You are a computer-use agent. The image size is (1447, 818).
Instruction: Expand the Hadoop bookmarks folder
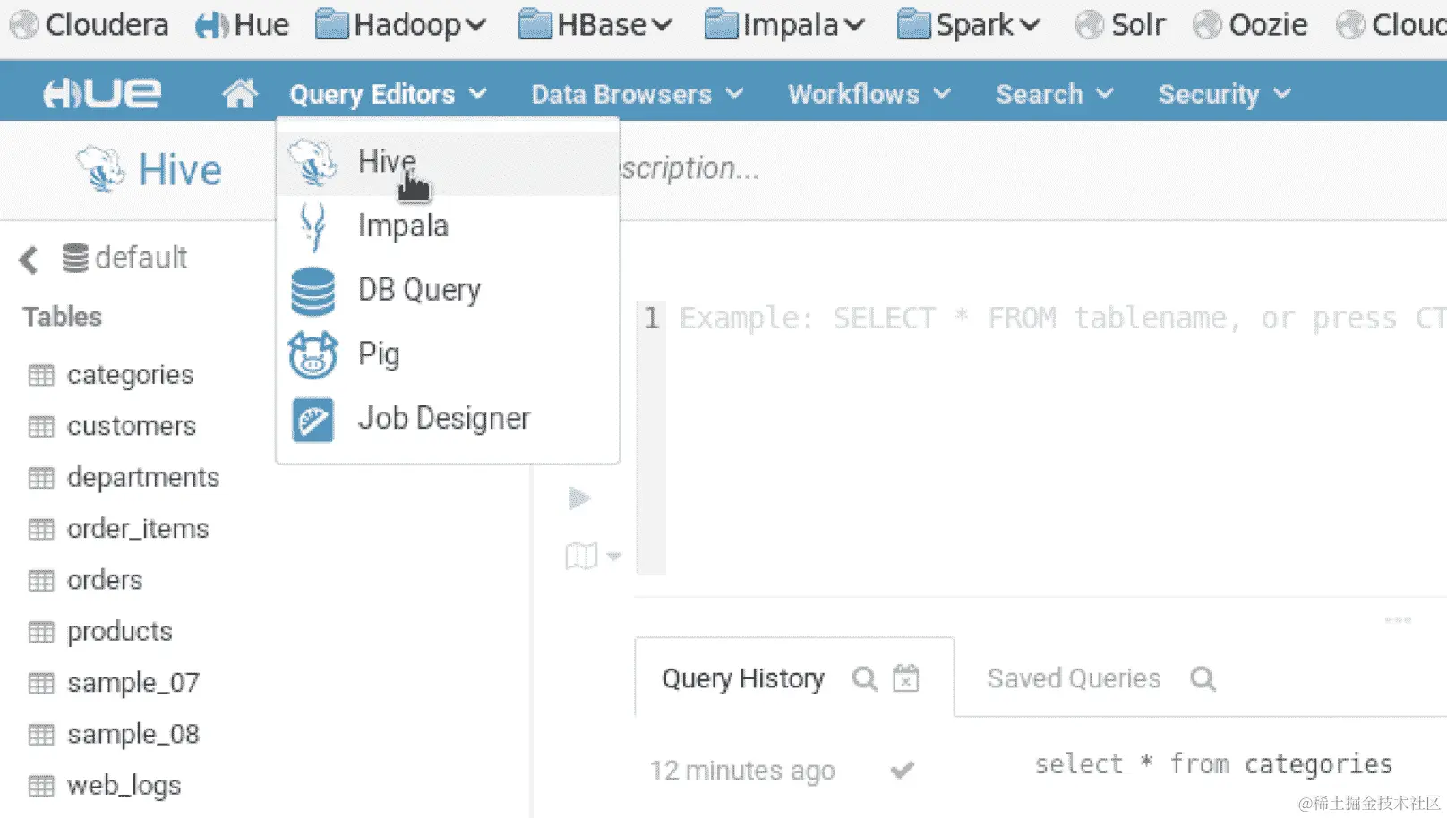[401, 25]
